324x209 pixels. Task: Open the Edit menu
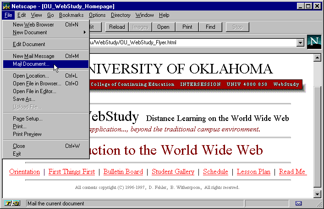(x=22, y=15)
